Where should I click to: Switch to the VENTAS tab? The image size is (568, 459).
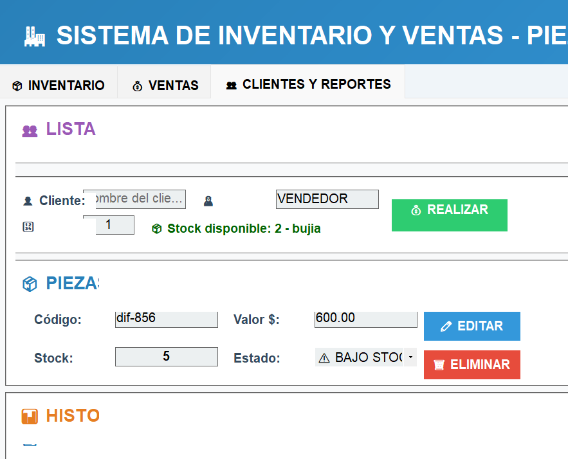[165, 85]
